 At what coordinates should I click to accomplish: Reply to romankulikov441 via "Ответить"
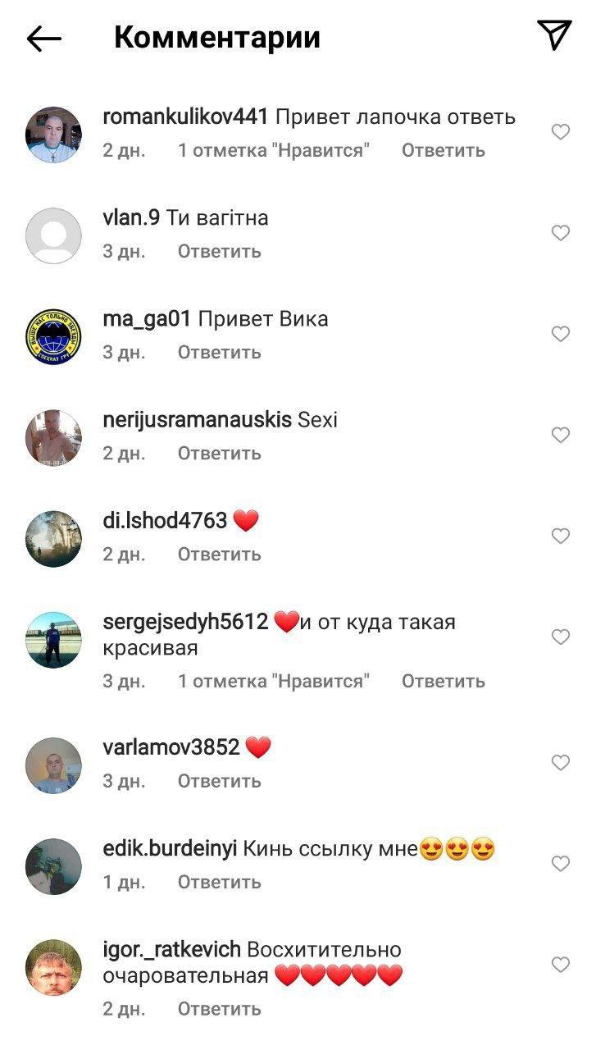pos(444,150)
